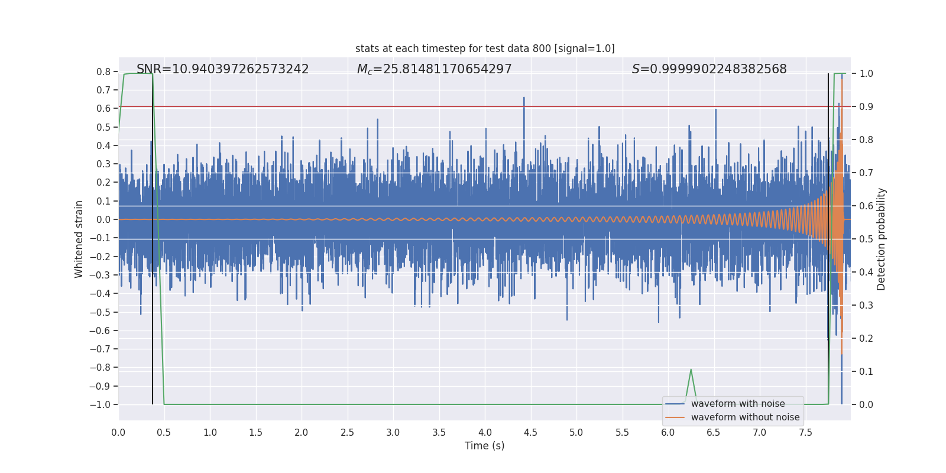Click the −0.5 whitened strain tick label
Screen dimensions: 946x473
click(100, 312)
